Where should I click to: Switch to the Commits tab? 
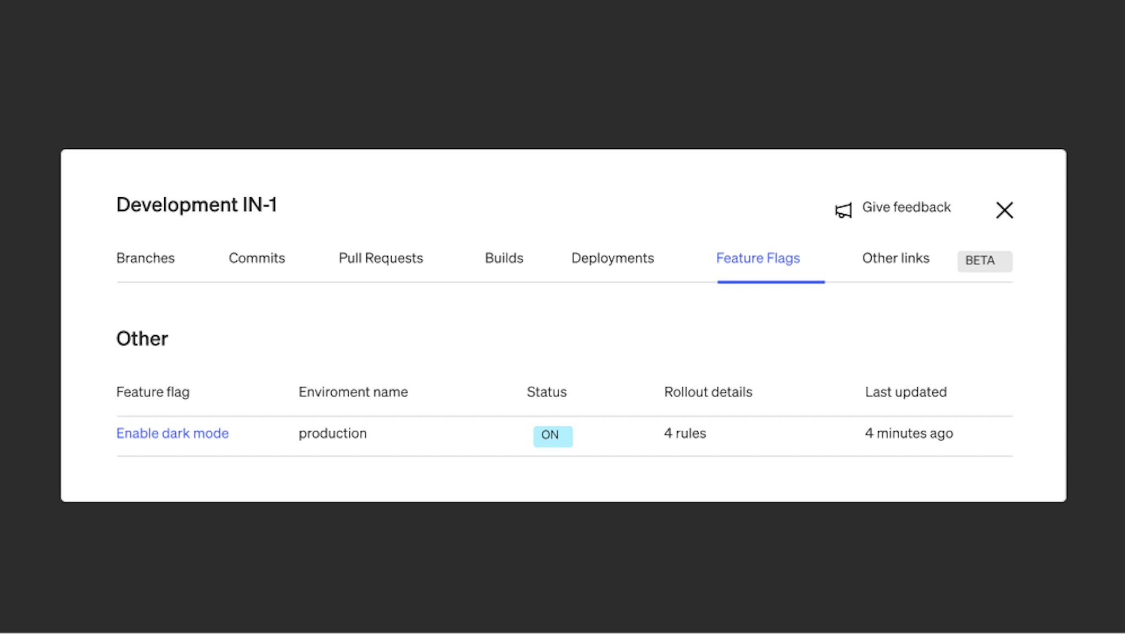pos(257,258)
